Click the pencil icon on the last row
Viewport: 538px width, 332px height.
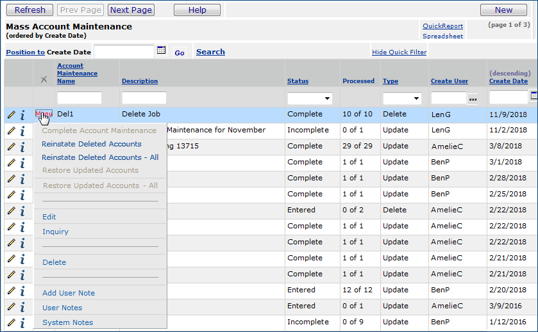click(x=11, y=322)
